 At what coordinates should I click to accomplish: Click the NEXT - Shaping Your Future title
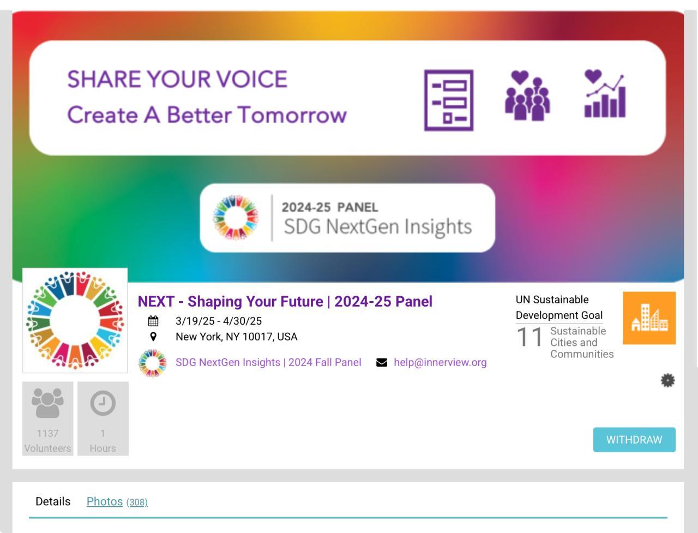tap(285, 302)
